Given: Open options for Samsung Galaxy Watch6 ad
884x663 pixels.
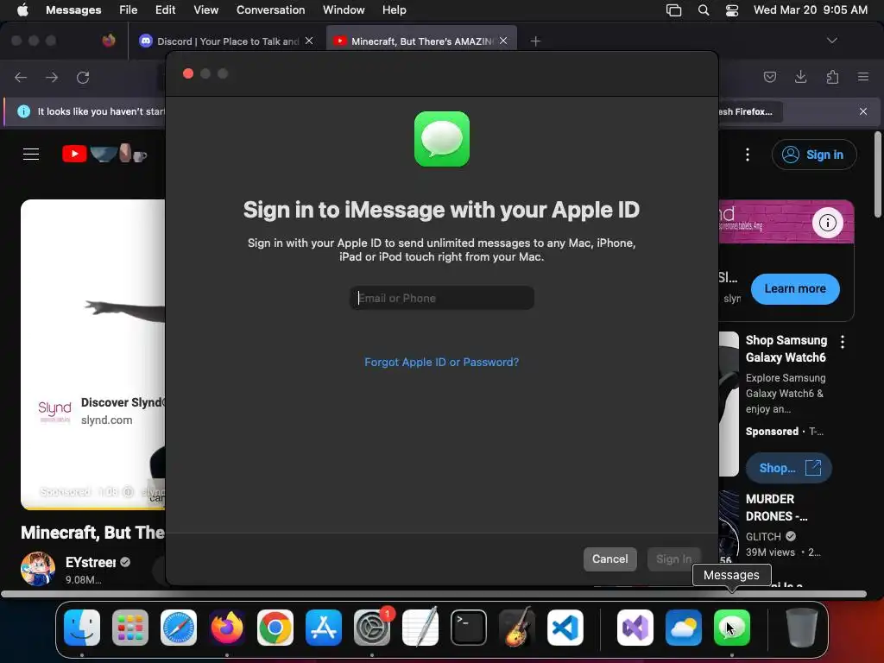Looking at the screenshot, I should click(843, 342).
